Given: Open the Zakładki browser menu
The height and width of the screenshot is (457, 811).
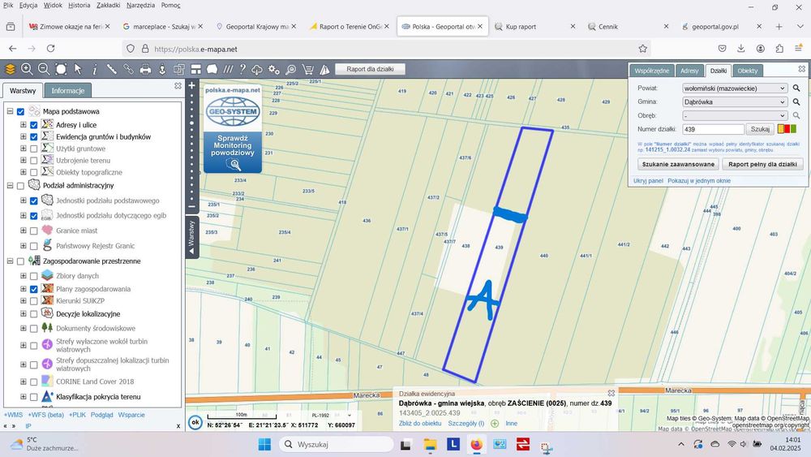Looking at the screenshot, I should pyautogui.click(x=108, y=5).
